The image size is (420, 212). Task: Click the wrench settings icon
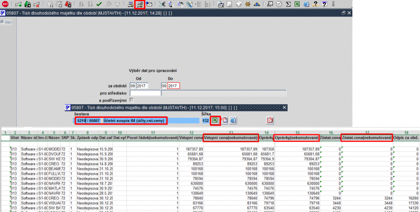(108, 4)
